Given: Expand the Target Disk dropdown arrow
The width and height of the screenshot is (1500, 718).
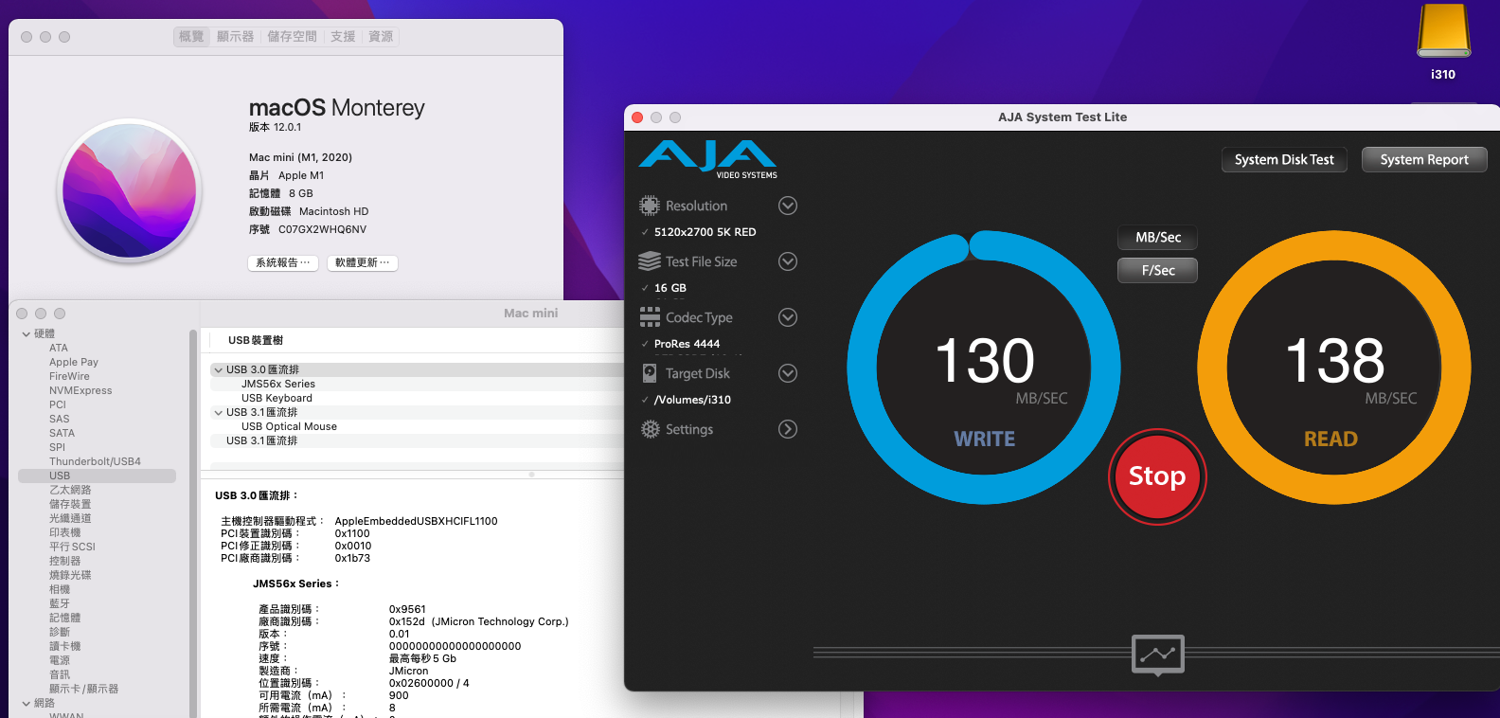Looking at the screenshot, I should [x=788, y=373].
